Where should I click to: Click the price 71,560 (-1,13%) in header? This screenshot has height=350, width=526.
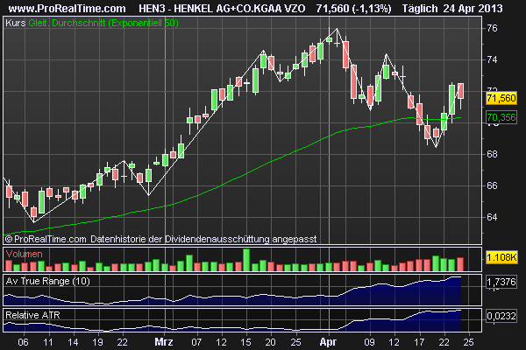tap(353, 9)
